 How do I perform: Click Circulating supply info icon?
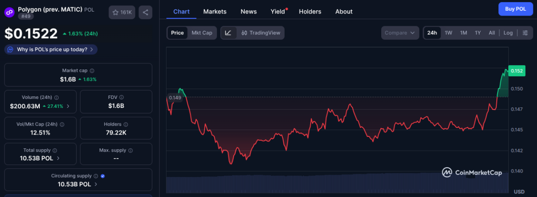pyautogui.click(x=96, y=176)
